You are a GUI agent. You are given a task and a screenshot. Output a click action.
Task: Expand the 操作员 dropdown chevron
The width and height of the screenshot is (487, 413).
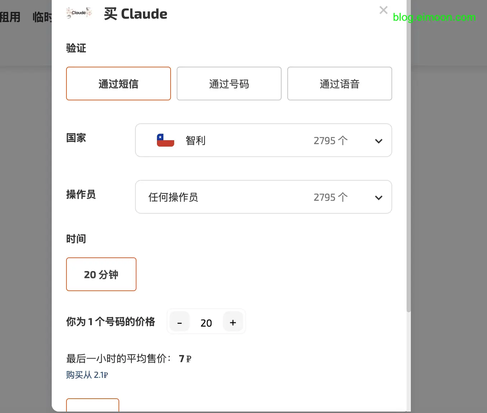[379, 198]
